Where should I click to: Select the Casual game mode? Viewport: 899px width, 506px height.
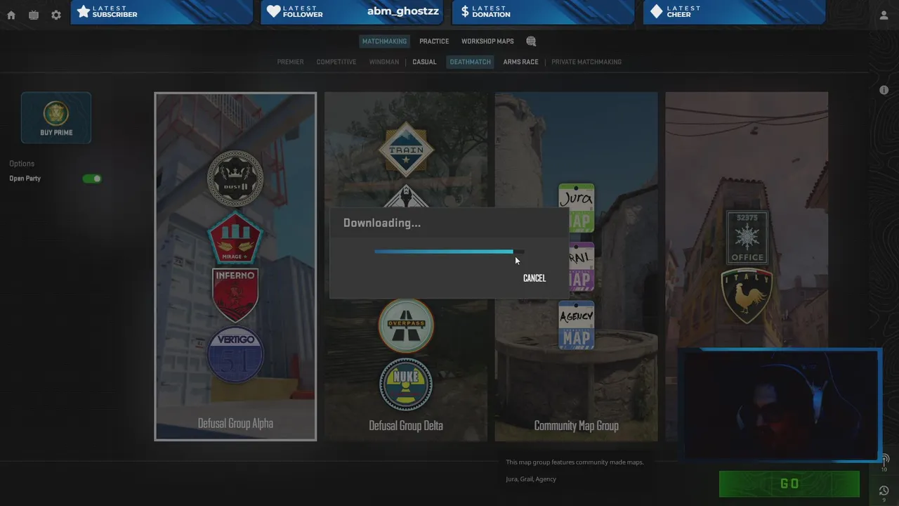(424, 62)
